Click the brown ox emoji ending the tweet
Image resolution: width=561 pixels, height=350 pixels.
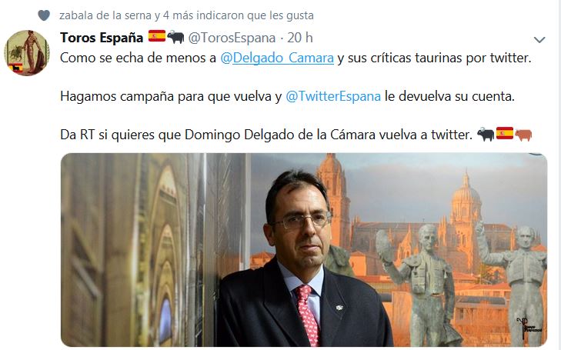pos(523,135)
